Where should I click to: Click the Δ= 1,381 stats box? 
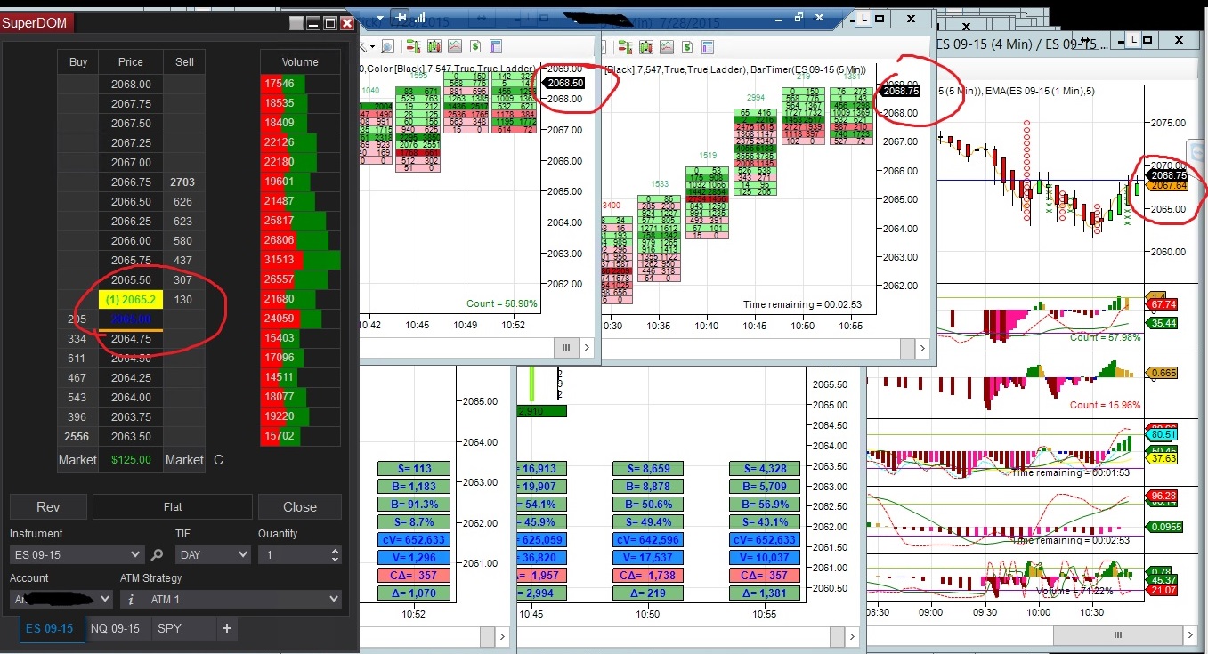coord(764,593)
